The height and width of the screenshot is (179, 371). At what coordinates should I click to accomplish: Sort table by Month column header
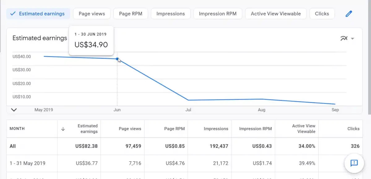17,129
